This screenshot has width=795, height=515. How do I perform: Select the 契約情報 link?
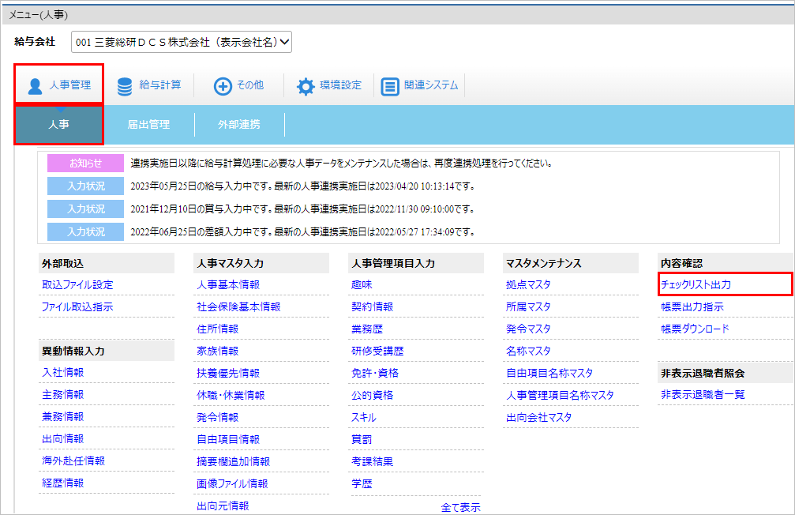[x=373, y=307]
